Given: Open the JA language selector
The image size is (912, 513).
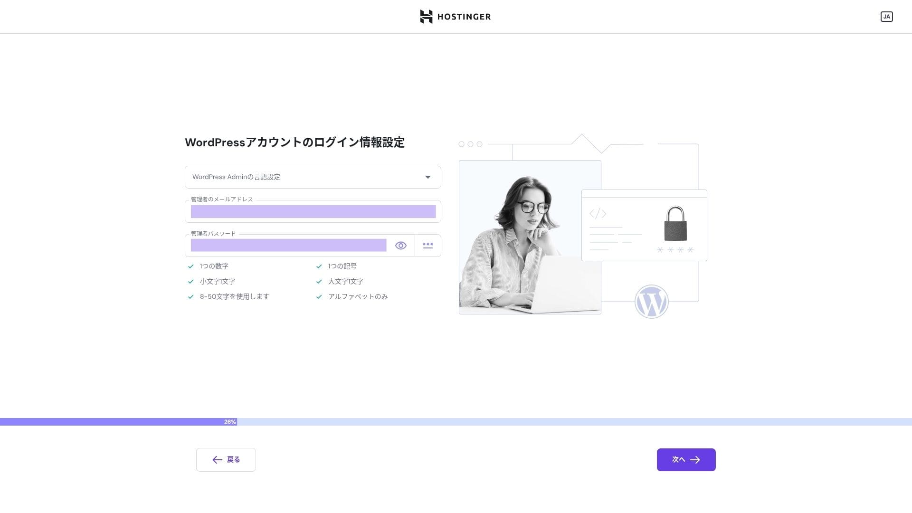Looking at the screenshot, I should (x=886, y=17).
